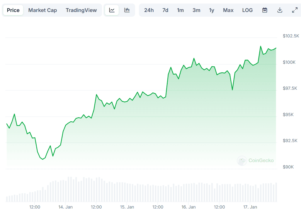This screenshot has width=301, height=217.
Task: Choose the 3m time range
Action: click(196, 10)
